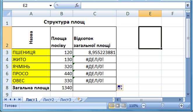
Task: Click the Select All corner button
Action: pos(7,14)
